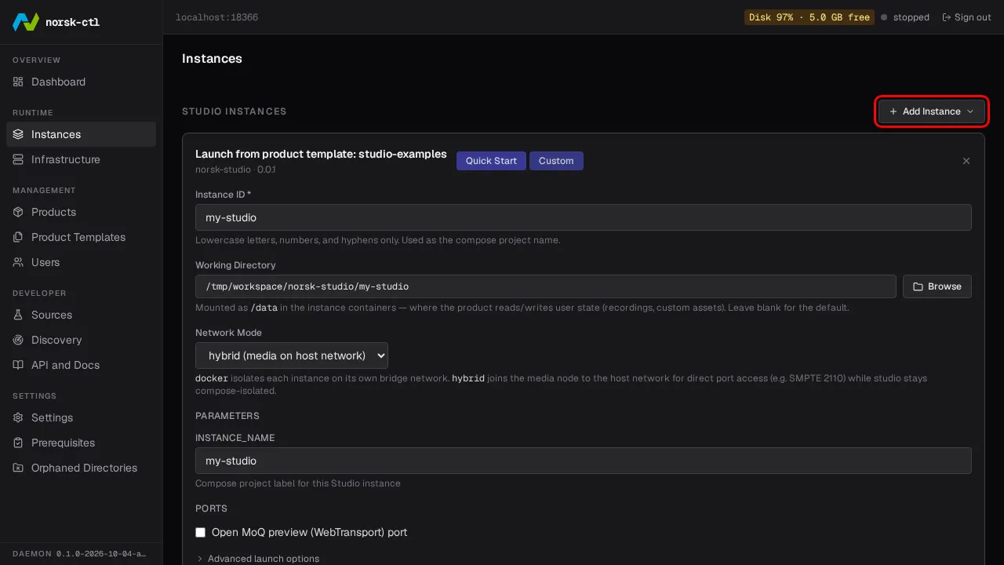1004x565 pixels.
Task: Click the API and Docs book icon
Action: click(18, 365)
